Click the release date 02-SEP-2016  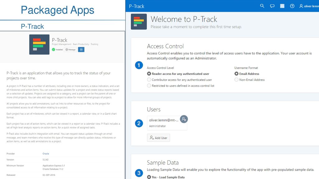49,175
